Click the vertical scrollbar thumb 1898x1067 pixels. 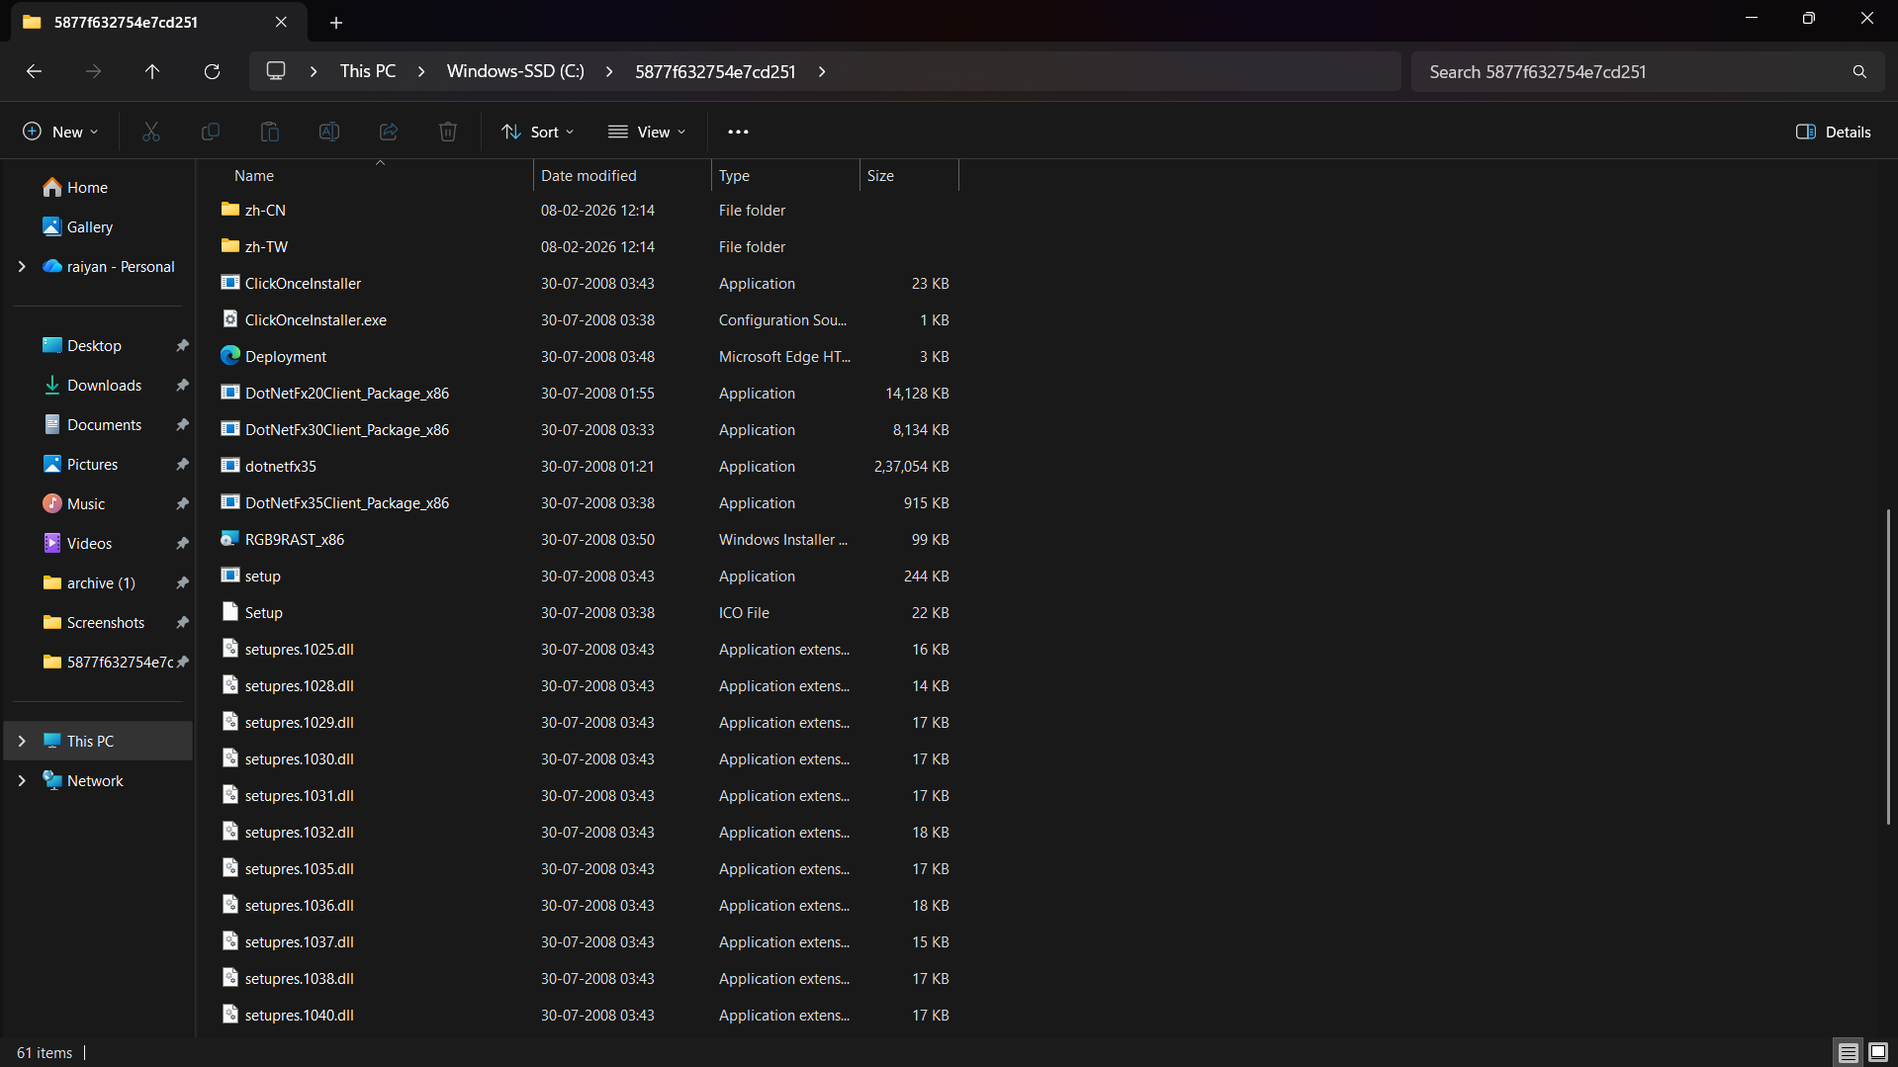1887,667
